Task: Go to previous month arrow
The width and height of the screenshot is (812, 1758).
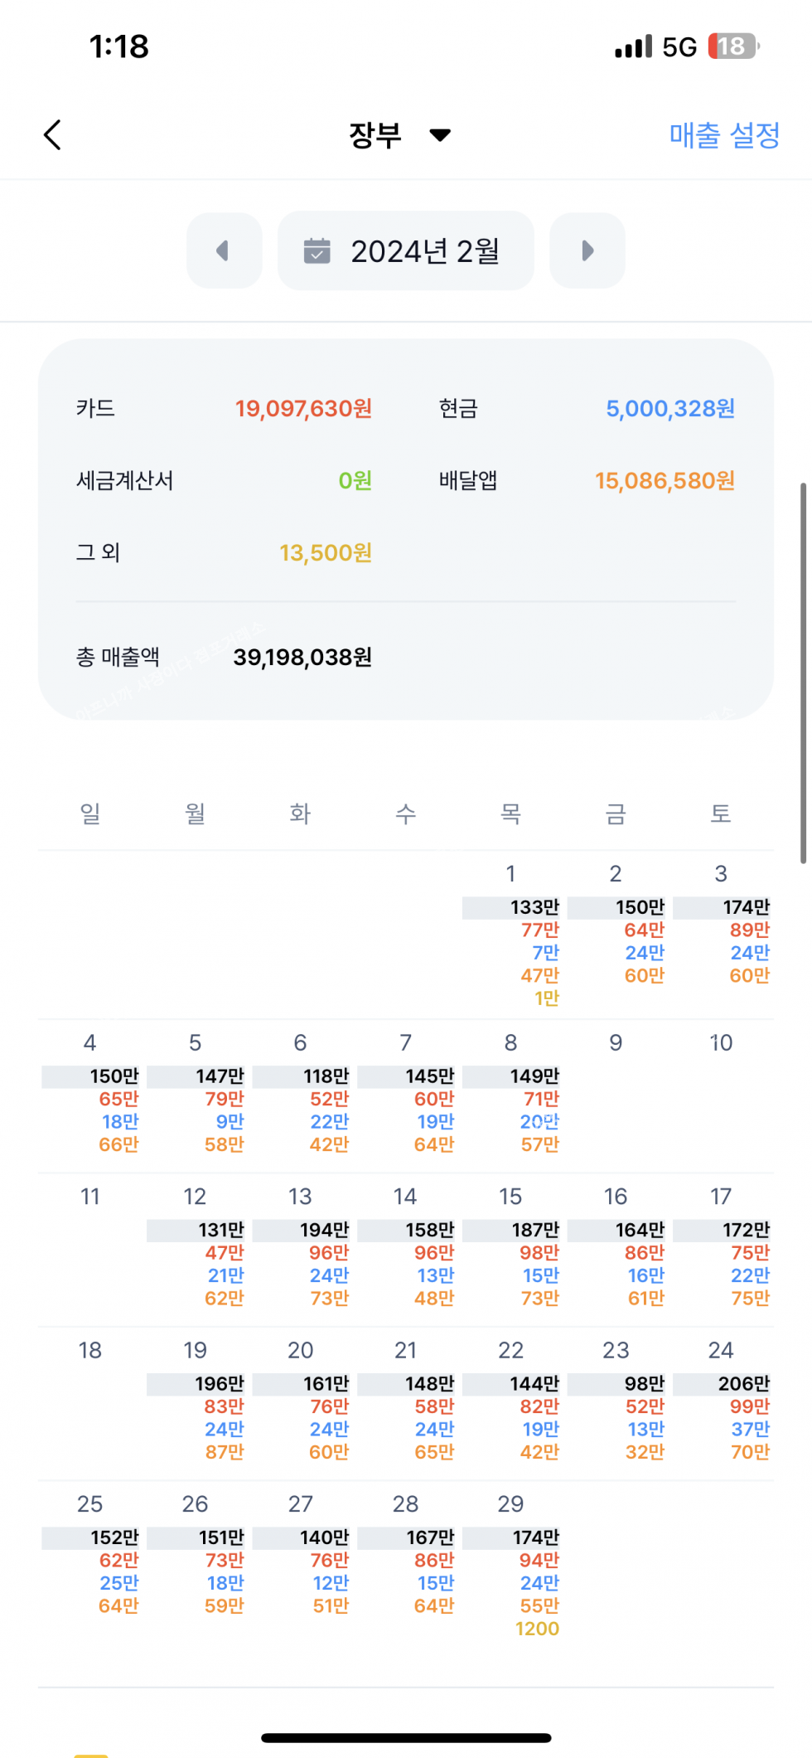Action: (224, 250)
